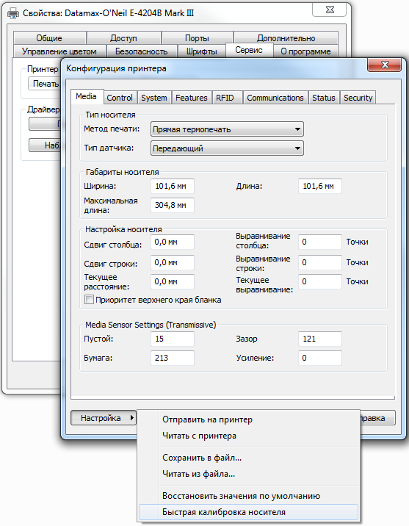
Task: Open the Status tab
Action: tap(324, 98)
